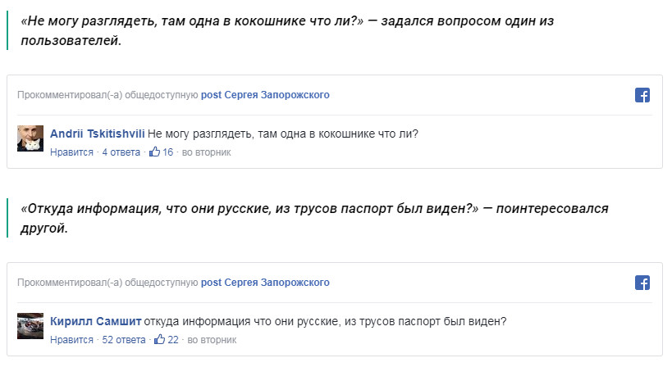Click Facebook logo icon in second embedded comment
Image resolution: width=672 pixels, height=367 pixels.
(x=642, y=283)
